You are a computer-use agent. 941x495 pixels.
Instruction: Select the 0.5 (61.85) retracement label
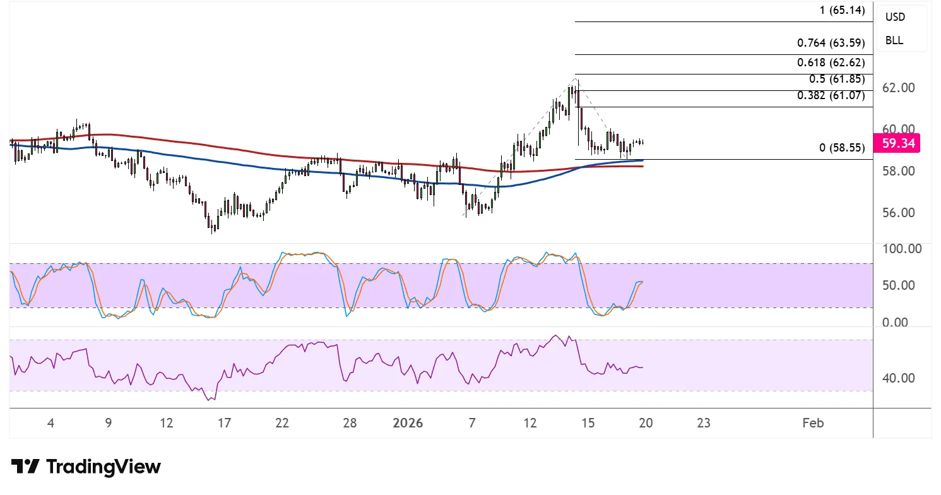[836, 81]
